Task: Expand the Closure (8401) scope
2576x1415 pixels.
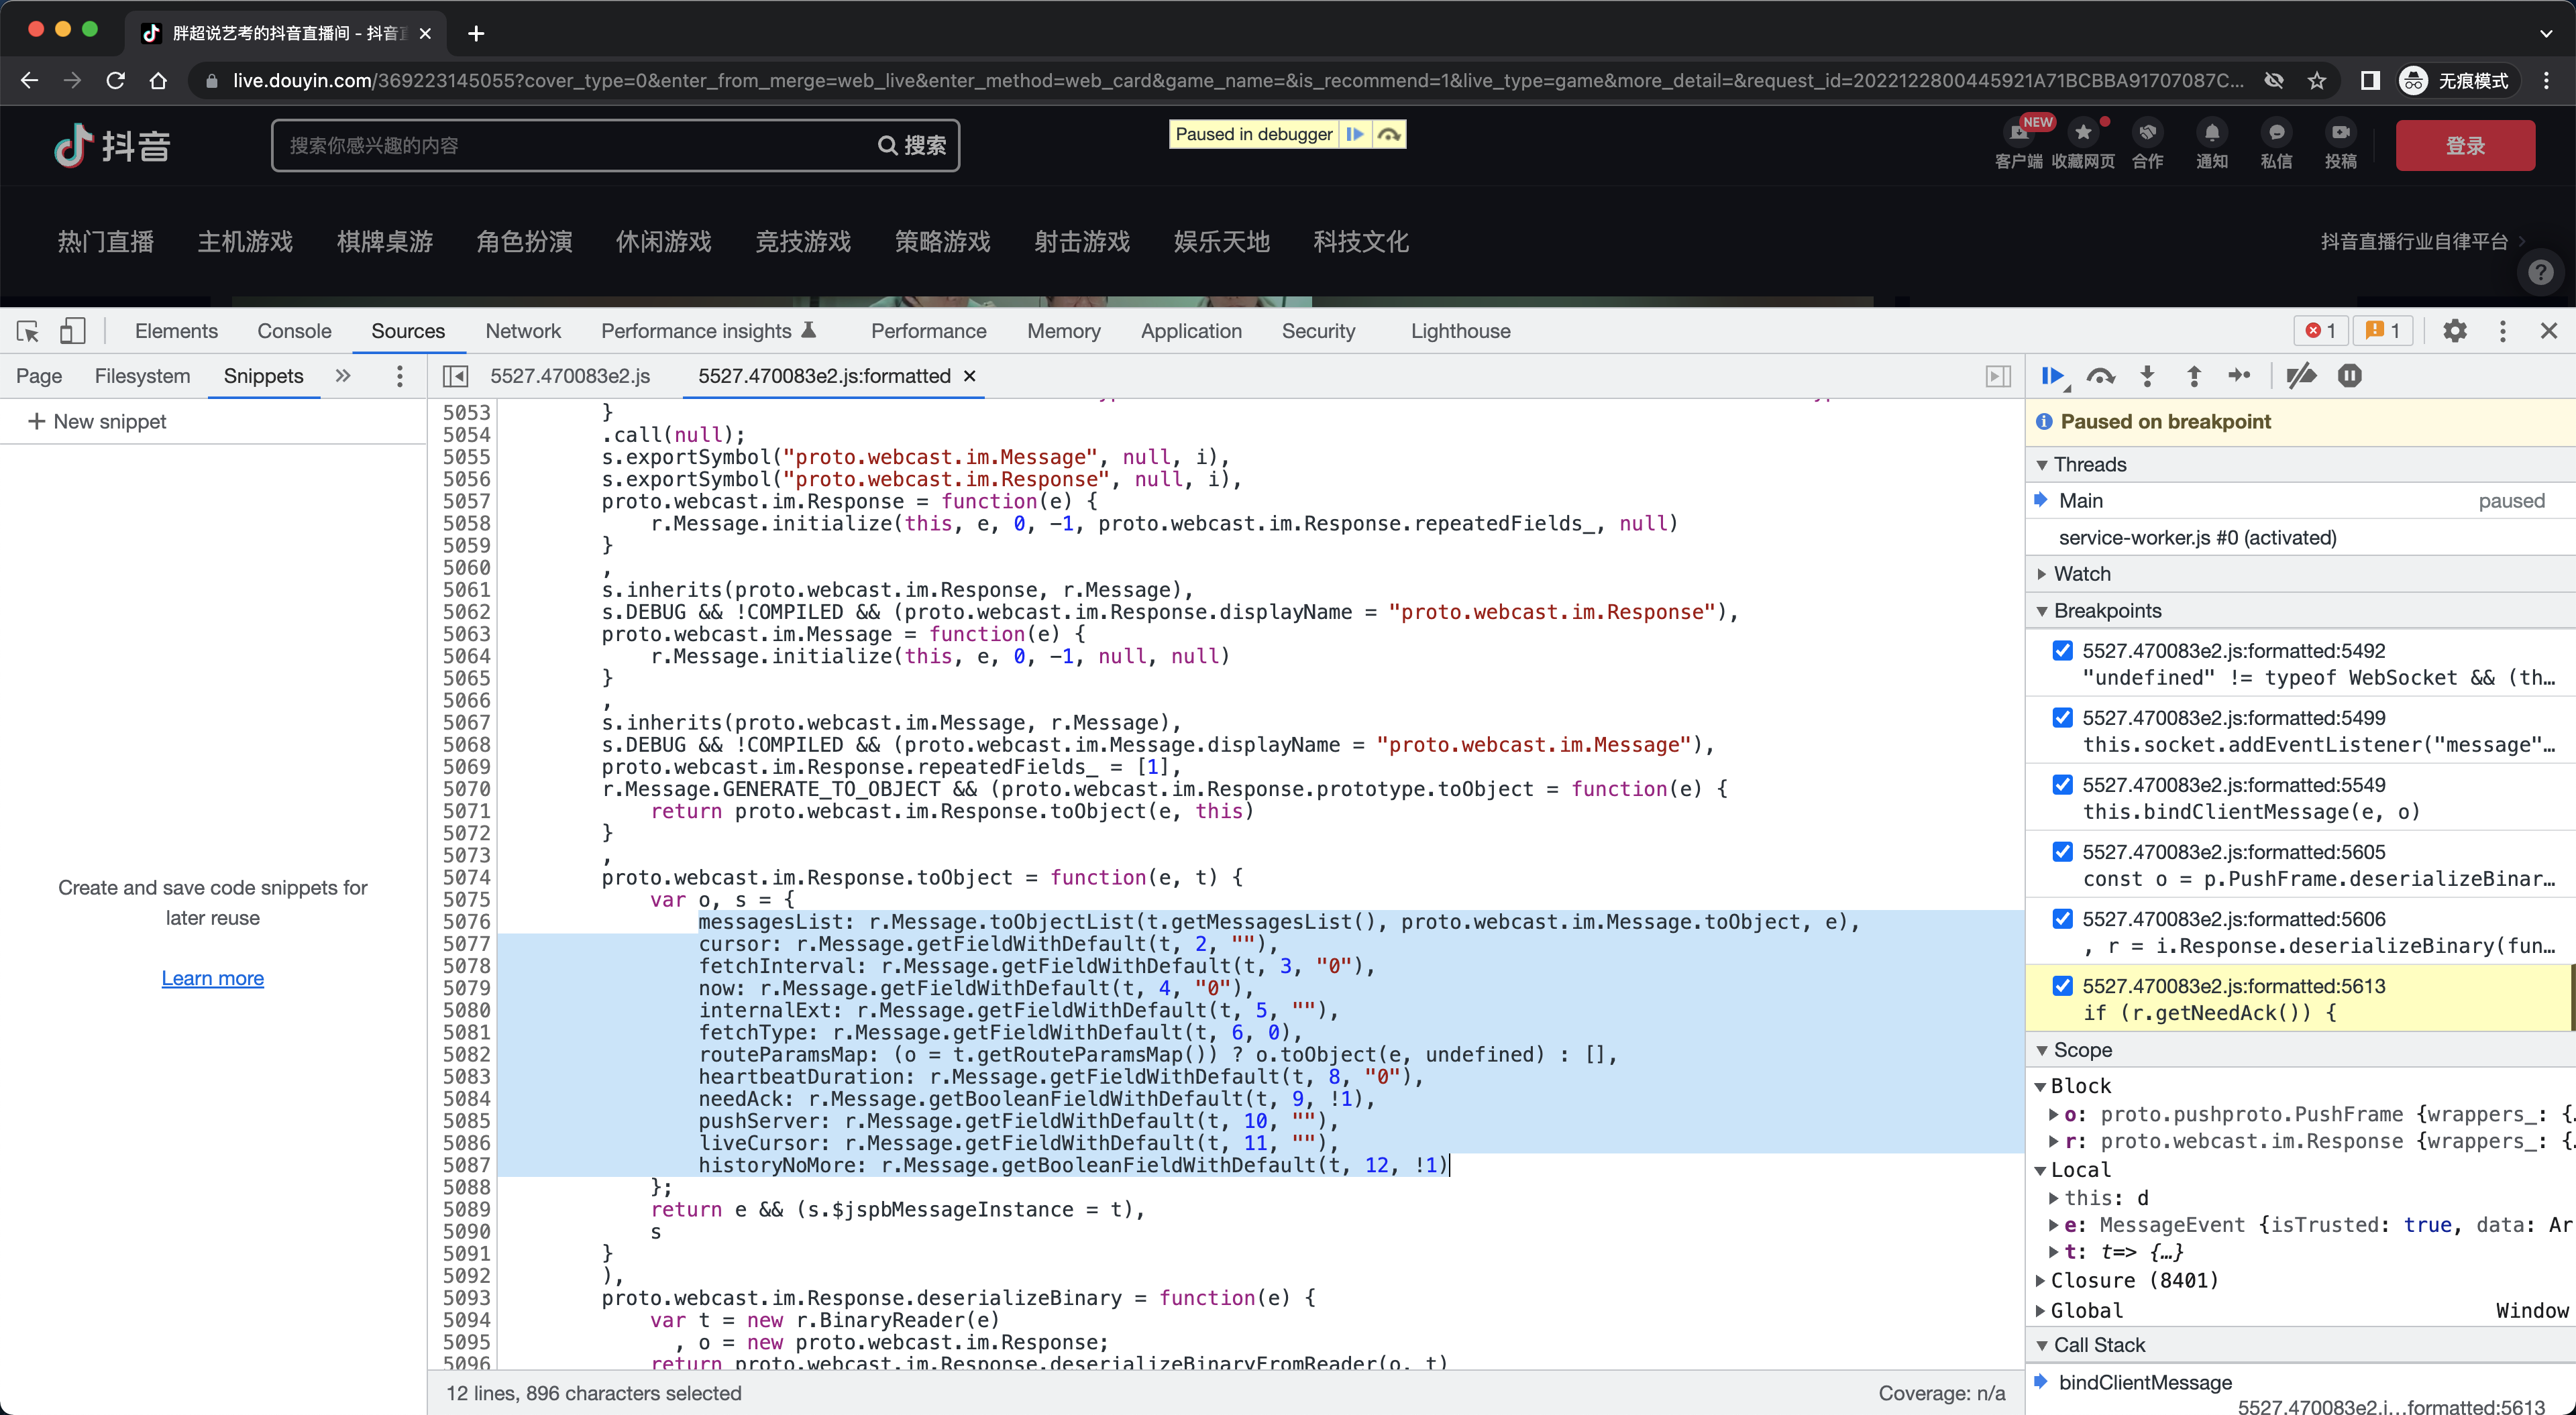Action: pyautogui.click(x=2041, y=1280)
